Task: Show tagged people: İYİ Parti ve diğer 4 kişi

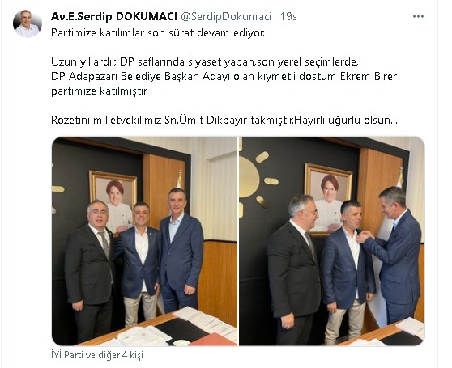Action: 97,355
